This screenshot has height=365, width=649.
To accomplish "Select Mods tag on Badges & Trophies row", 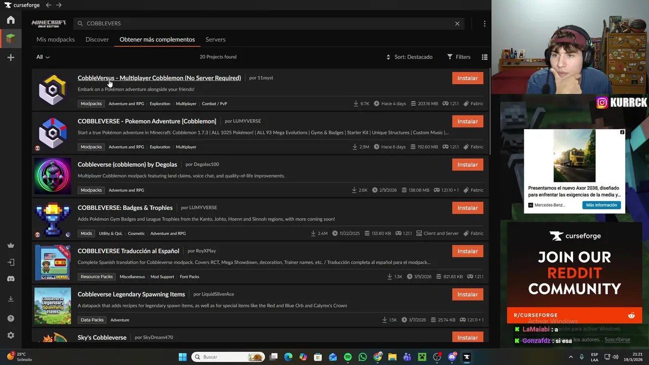I will click(x=86, y=233).
